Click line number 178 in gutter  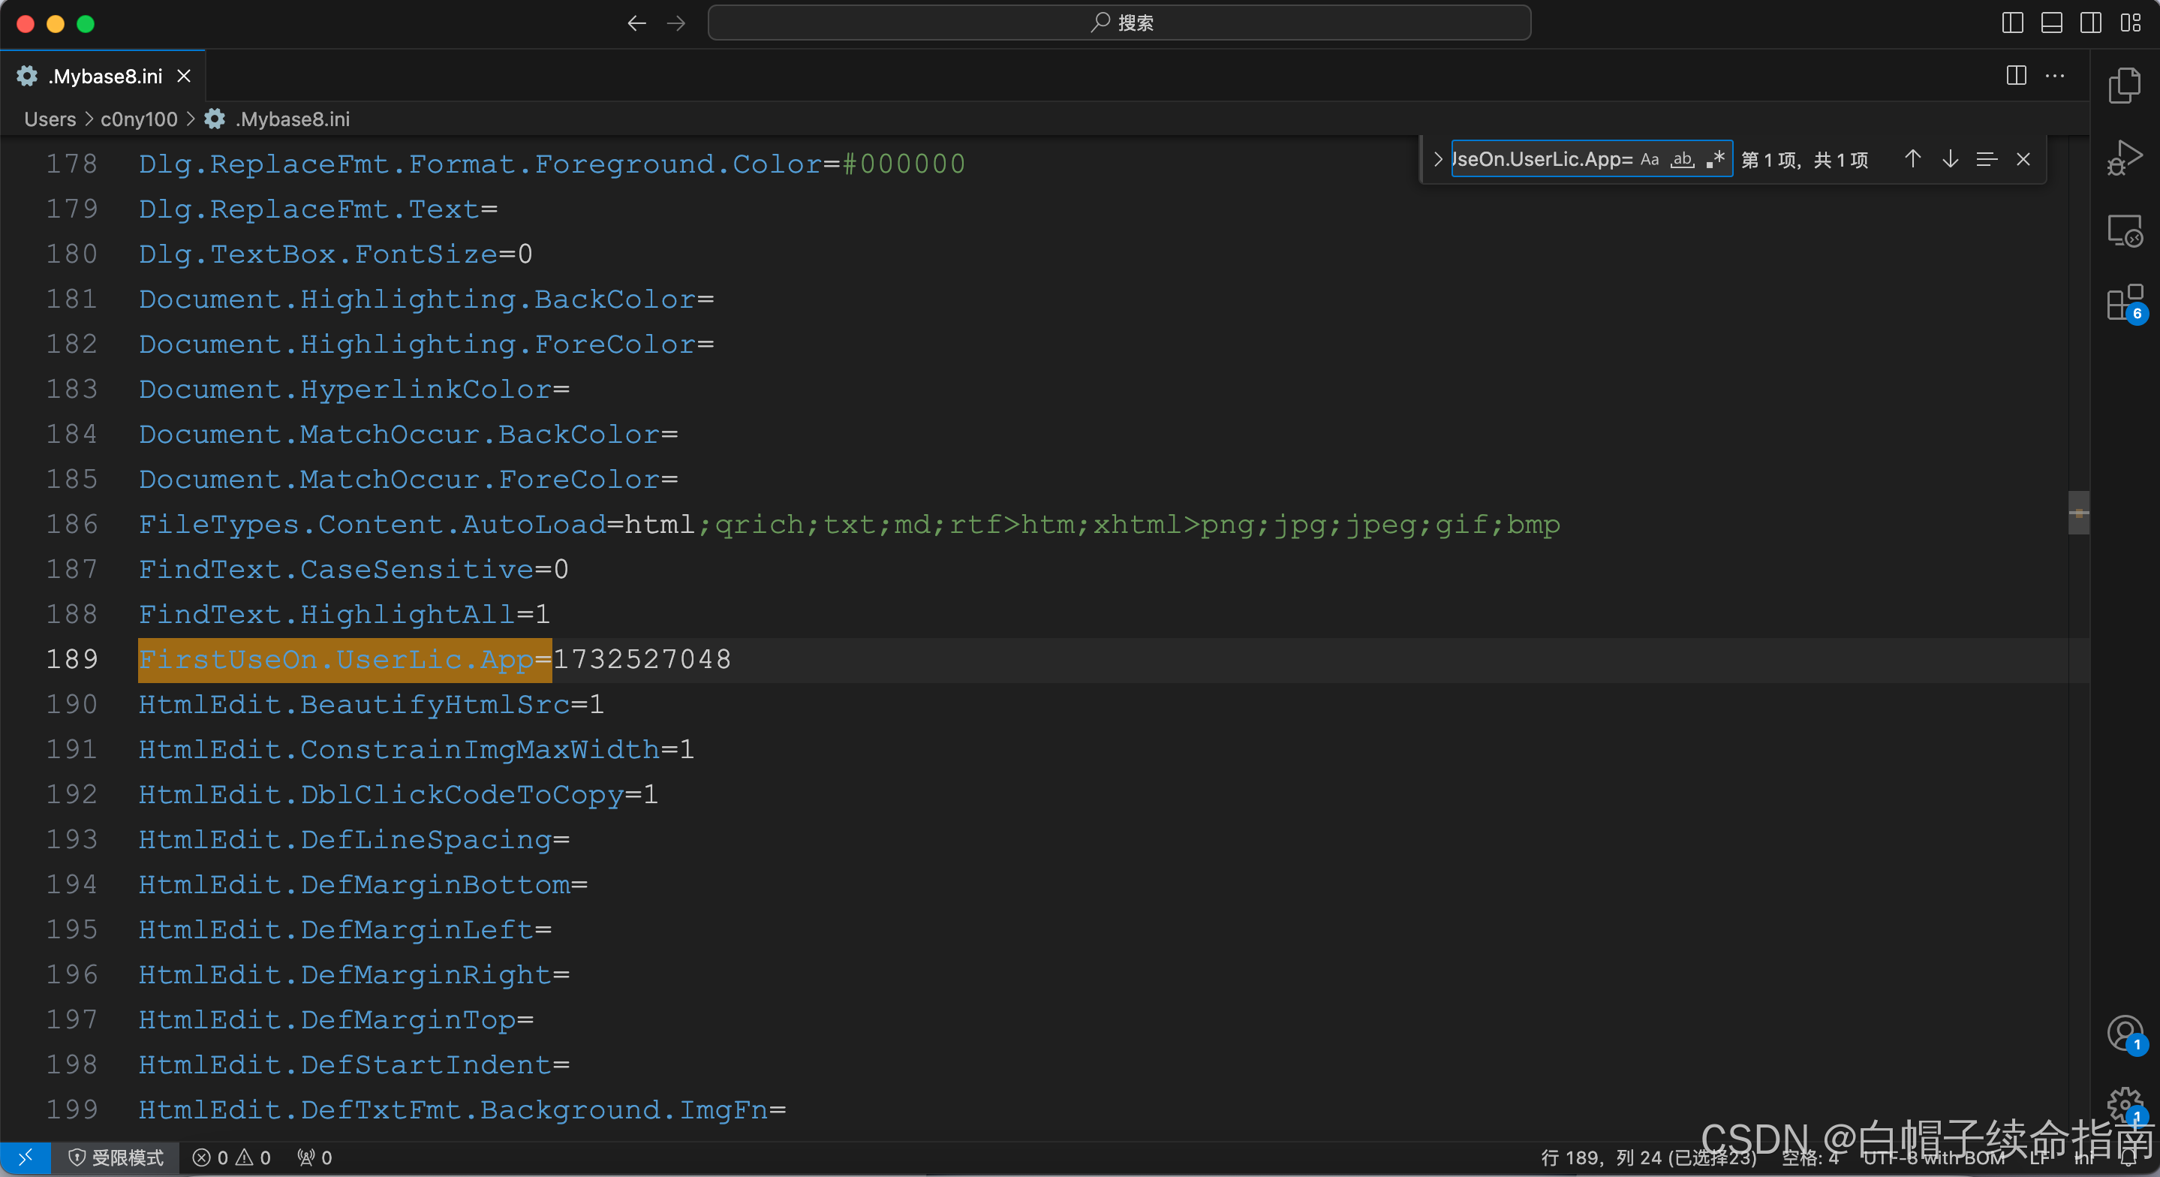tap(72, 164)
